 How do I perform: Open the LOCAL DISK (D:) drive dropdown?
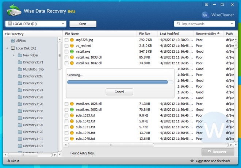click(36, 24)
